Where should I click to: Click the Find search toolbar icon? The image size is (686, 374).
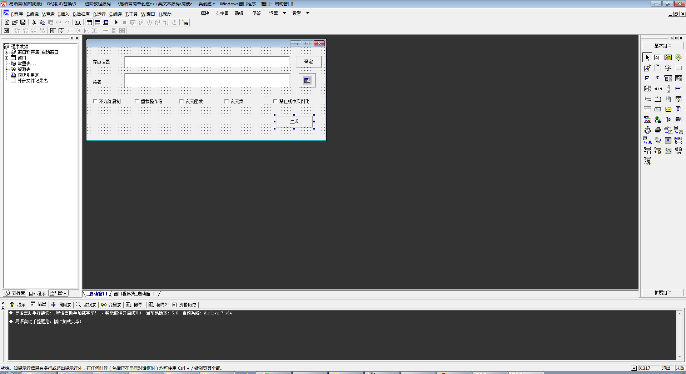coord(78,22)
